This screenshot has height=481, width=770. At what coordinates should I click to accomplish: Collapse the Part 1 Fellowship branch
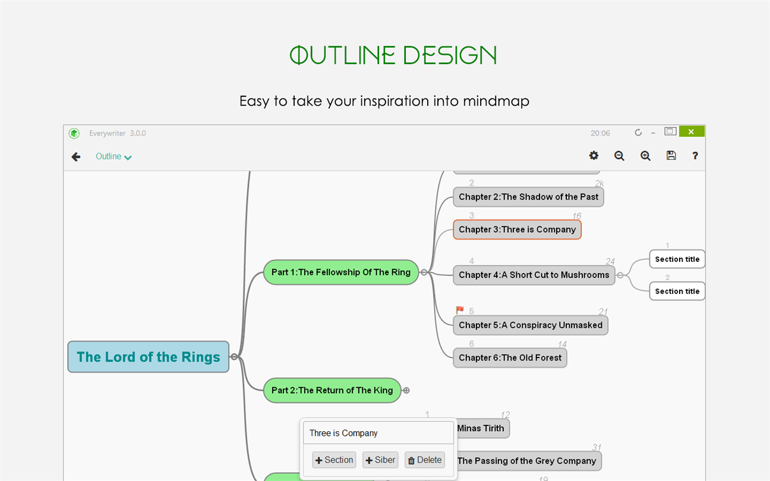pyautogui.click(x=424, y=273)
